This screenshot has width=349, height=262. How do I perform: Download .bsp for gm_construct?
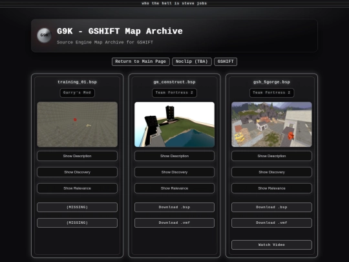click(174, 207)
